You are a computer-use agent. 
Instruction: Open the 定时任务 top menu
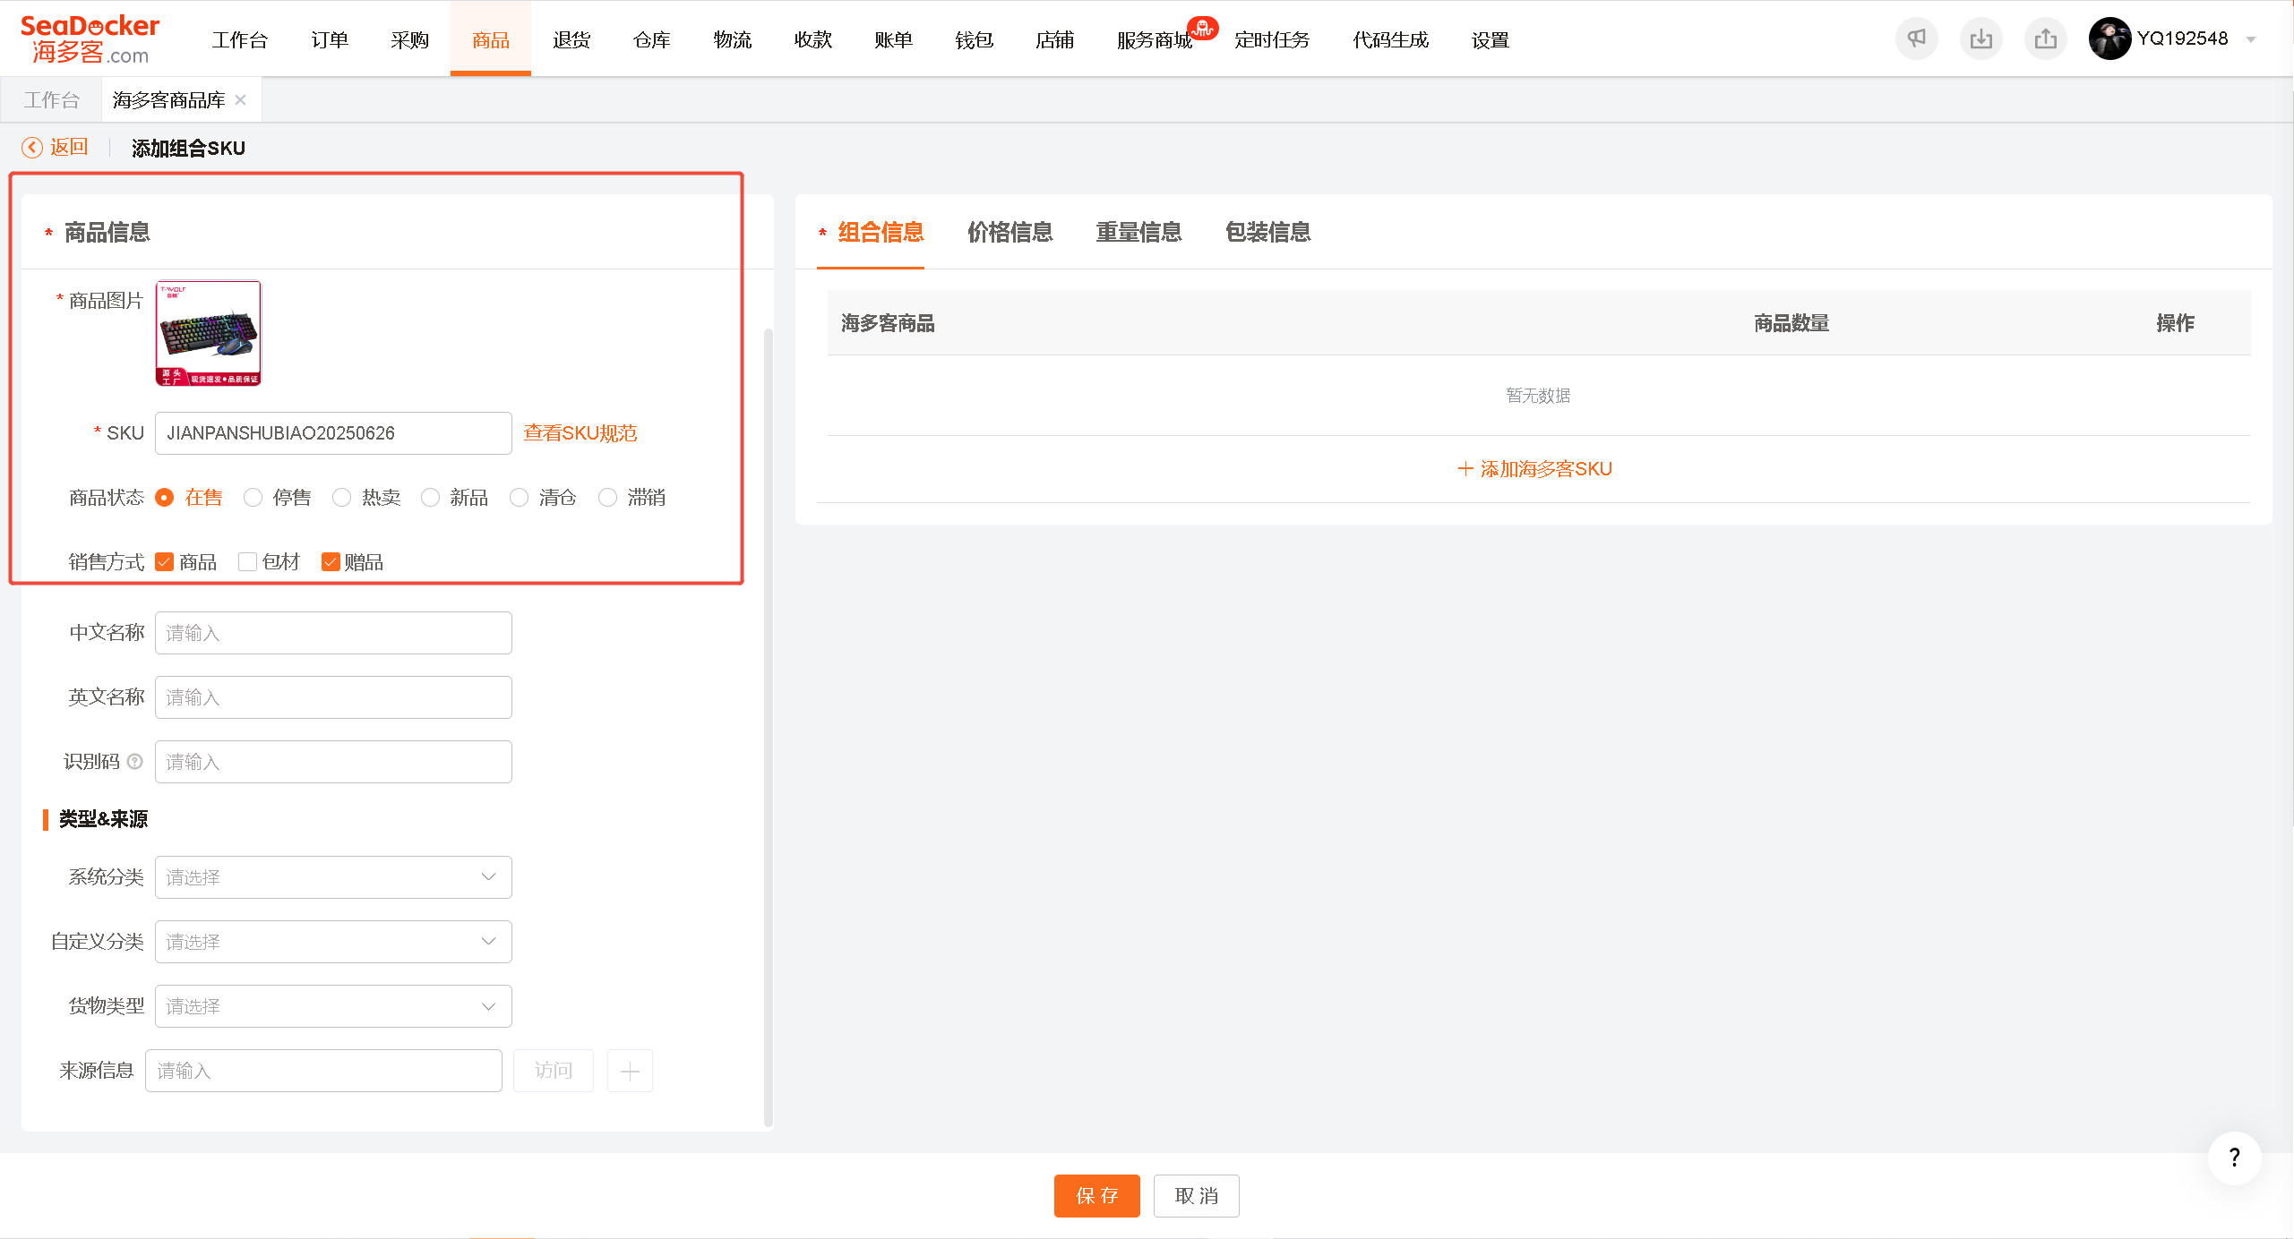point(1272,39)
